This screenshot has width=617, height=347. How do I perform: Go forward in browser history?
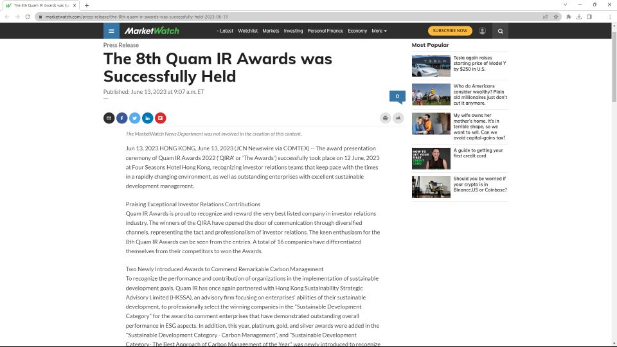click(x=17, y=17)
